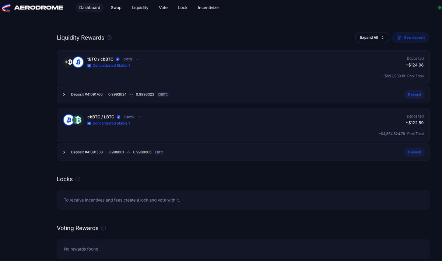Switch to the Vote page
This screenshot has width=442, height=261.
163,7
